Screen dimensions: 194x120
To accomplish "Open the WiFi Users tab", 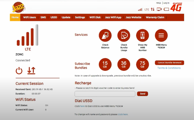I will pos(29,17).
